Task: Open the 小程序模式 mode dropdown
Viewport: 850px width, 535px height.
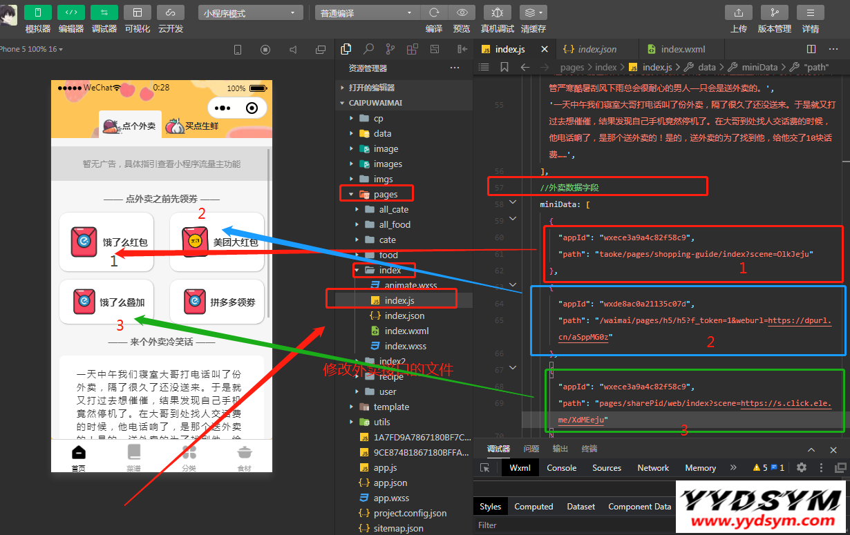Action: (x=250, y=13)
